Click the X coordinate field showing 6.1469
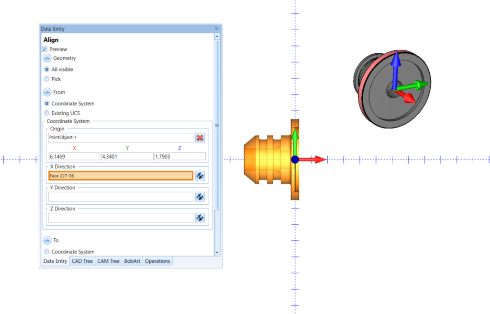490x314 pixels. [74, 156]
